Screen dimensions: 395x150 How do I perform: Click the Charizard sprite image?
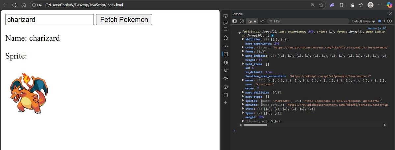29,93
